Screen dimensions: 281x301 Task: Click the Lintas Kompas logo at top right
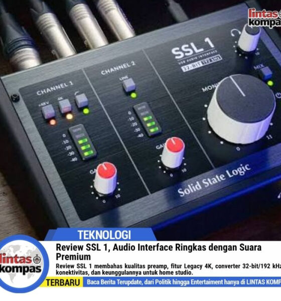[x=264, y=18]
